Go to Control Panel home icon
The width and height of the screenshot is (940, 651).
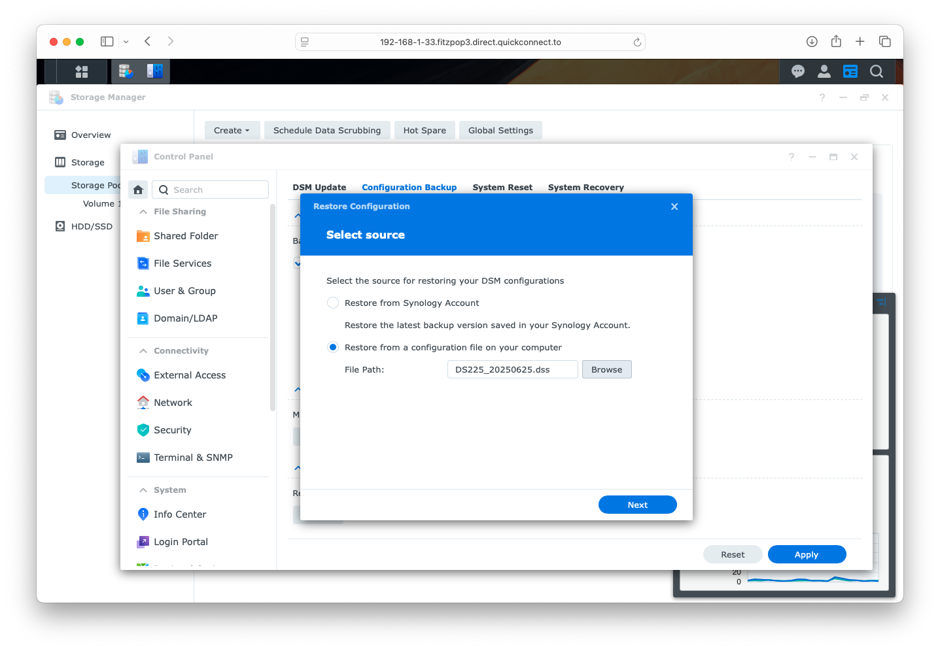click(x=138, y=190)
